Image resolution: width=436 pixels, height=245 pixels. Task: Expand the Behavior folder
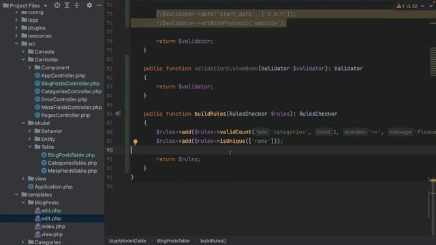30,131
